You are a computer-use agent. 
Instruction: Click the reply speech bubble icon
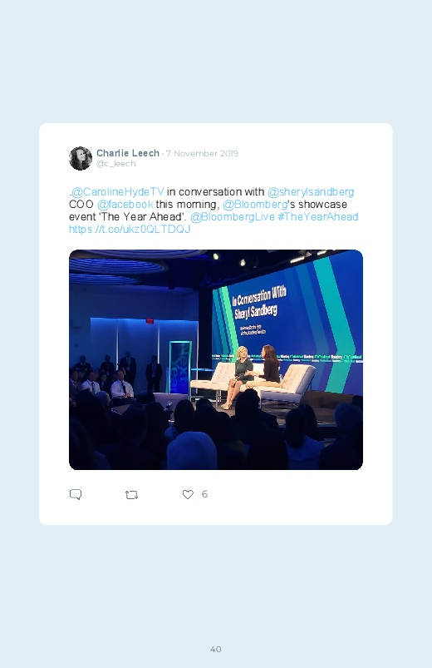pyautogui.click(x=76, y=494)
